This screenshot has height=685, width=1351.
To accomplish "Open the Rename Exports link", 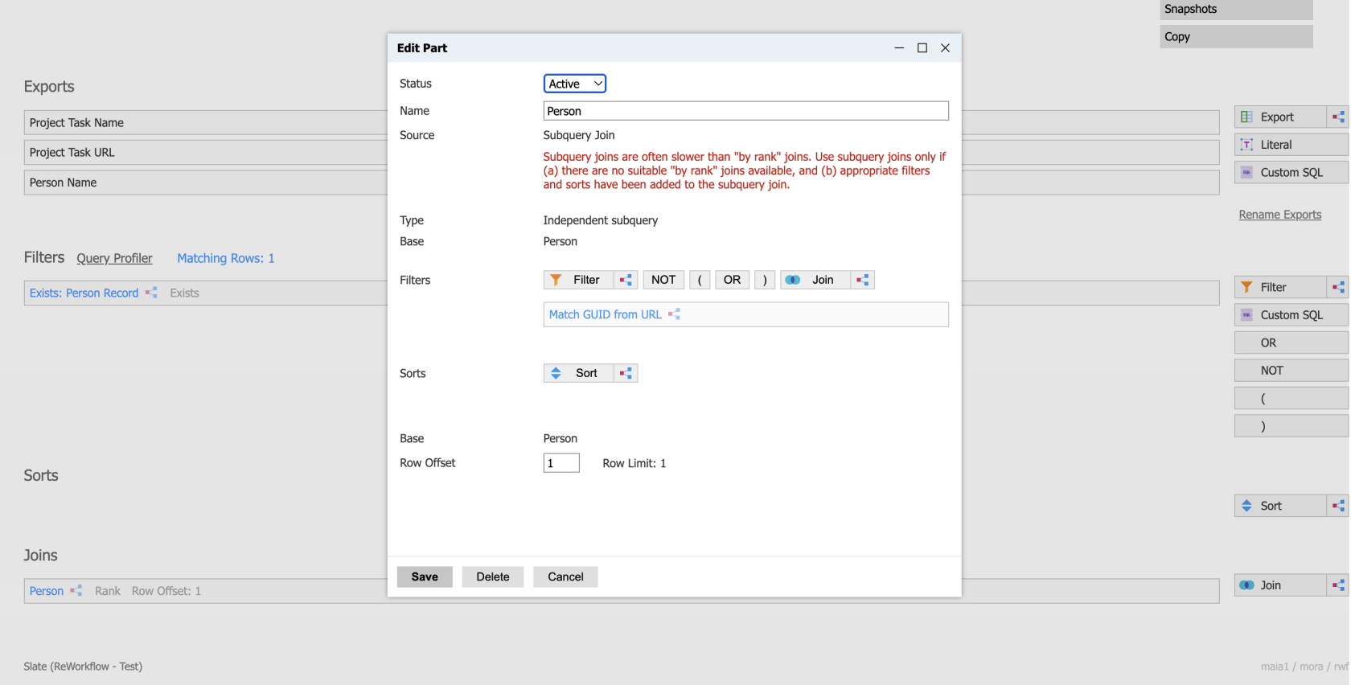I will (1280, 215).
